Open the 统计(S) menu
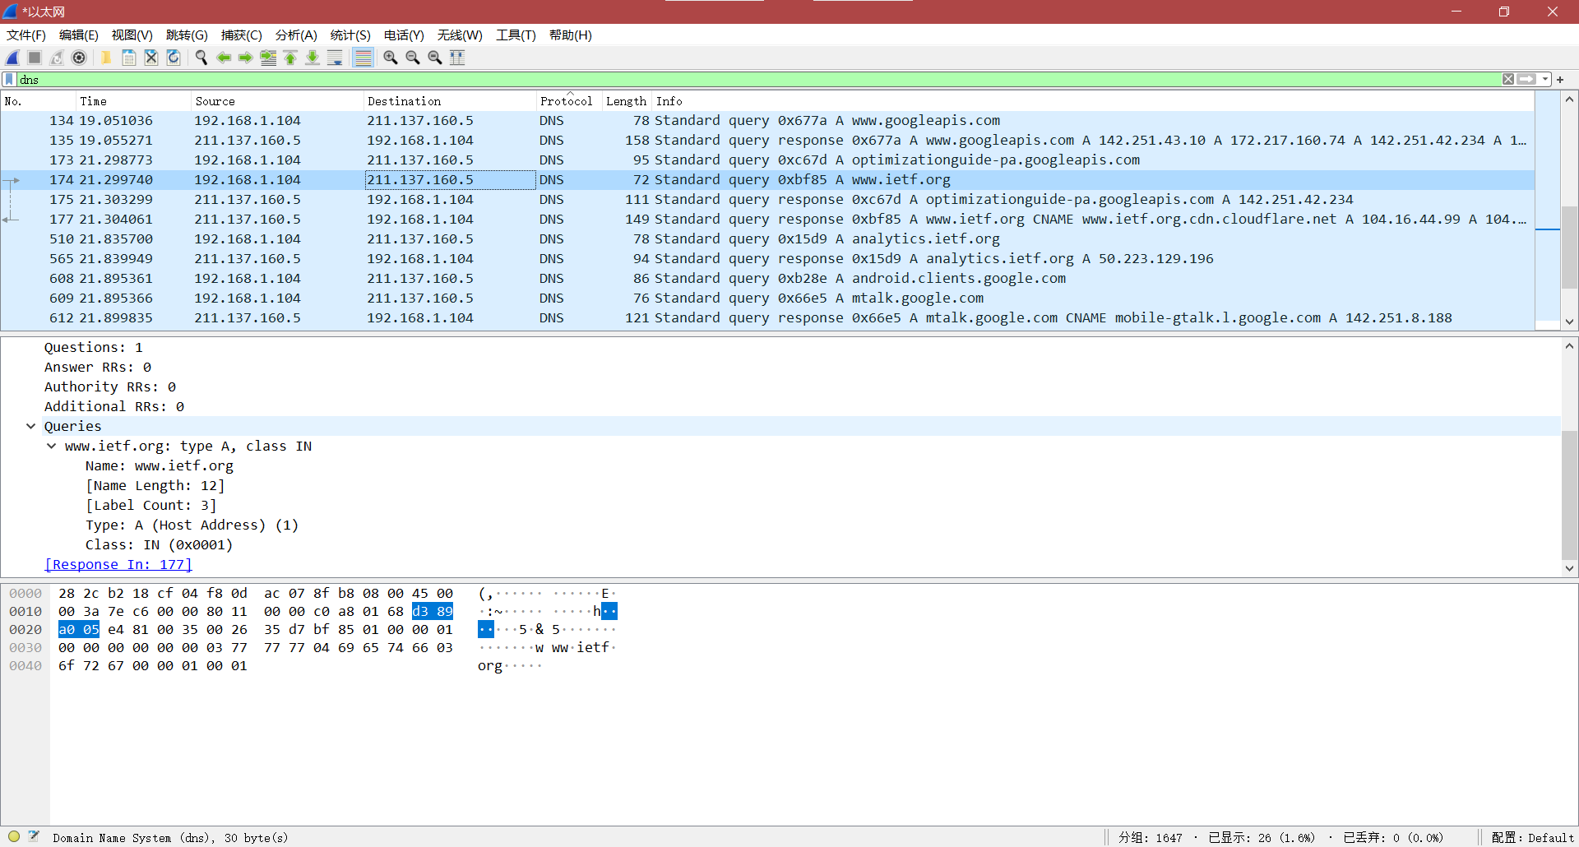1579x847 pixels. 350,35
